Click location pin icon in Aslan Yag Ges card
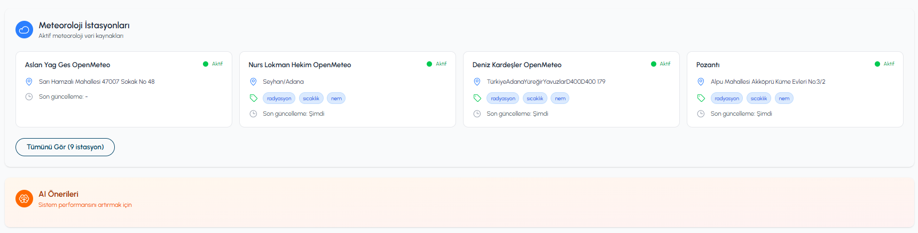The height and width of the screenshot is (233, 918). [29, 82]
